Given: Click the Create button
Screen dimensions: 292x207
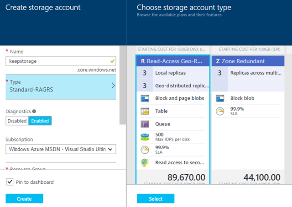Looking at the screenshot, I should pyautogui.click(x=24, y=199).
